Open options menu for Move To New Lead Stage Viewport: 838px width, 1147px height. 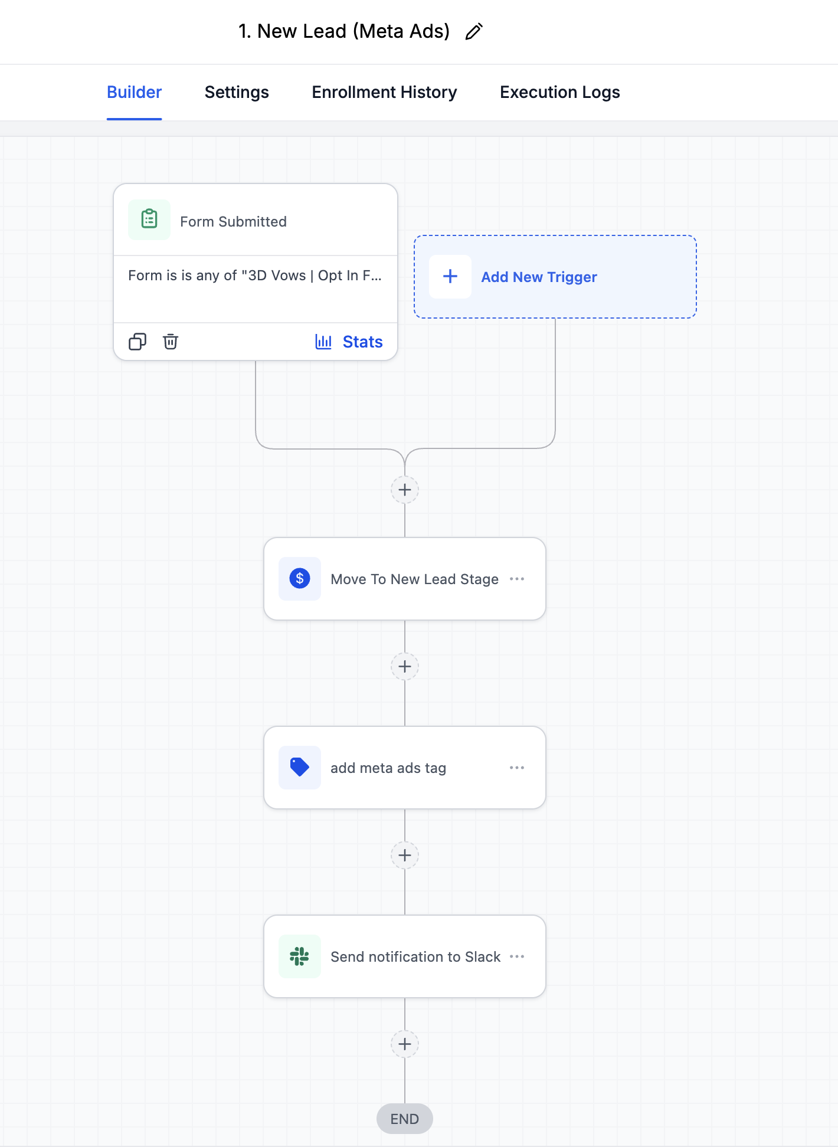coord(517,579)
